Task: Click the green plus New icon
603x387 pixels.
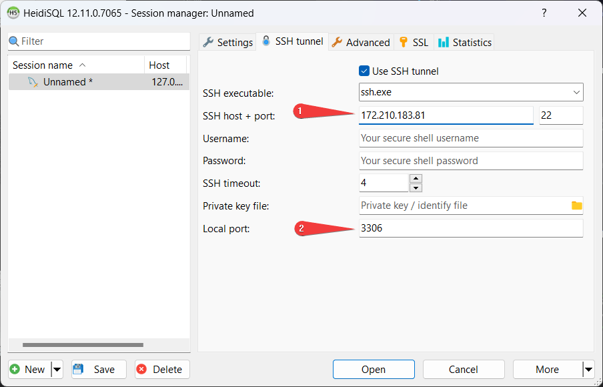Action: tap(15, 369)
